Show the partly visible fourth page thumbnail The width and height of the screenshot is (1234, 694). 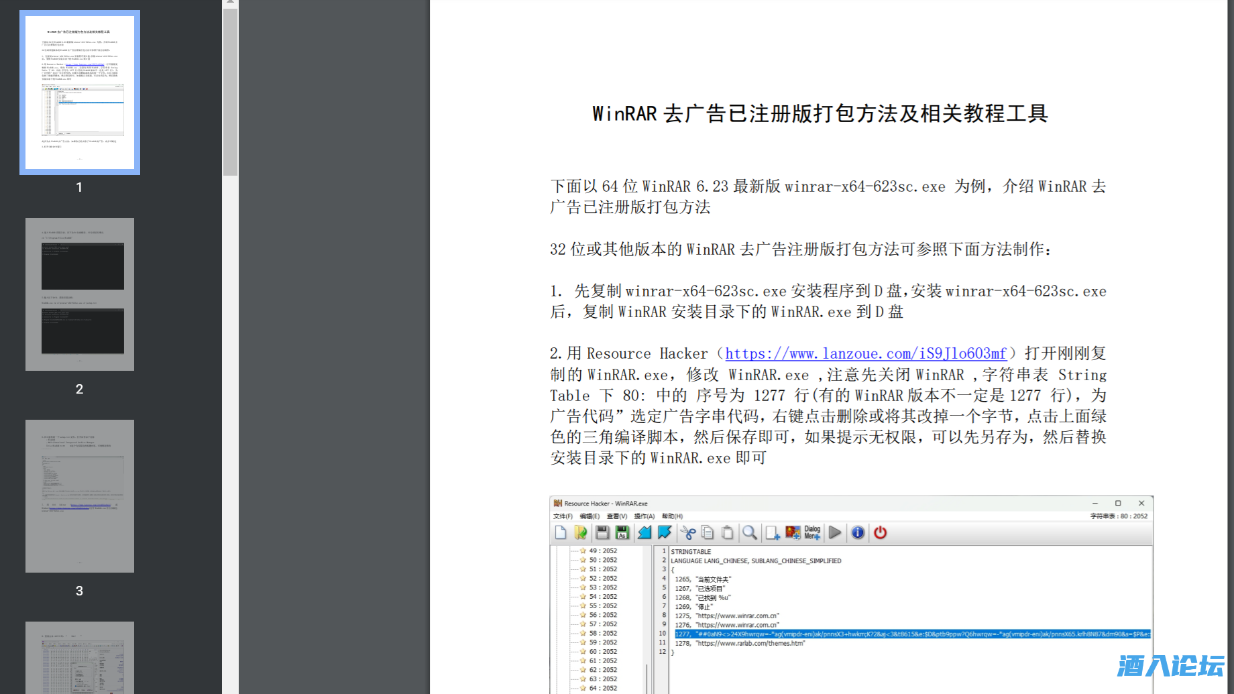click(80, 658)
